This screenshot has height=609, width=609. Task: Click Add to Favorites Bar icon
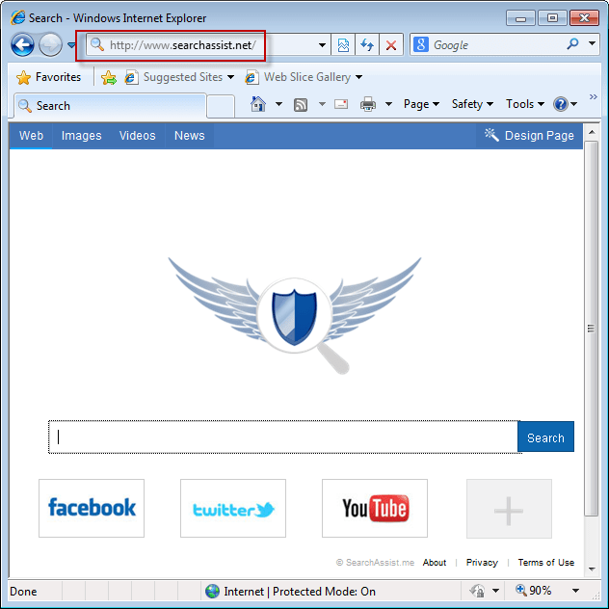[x=109, y=78]
